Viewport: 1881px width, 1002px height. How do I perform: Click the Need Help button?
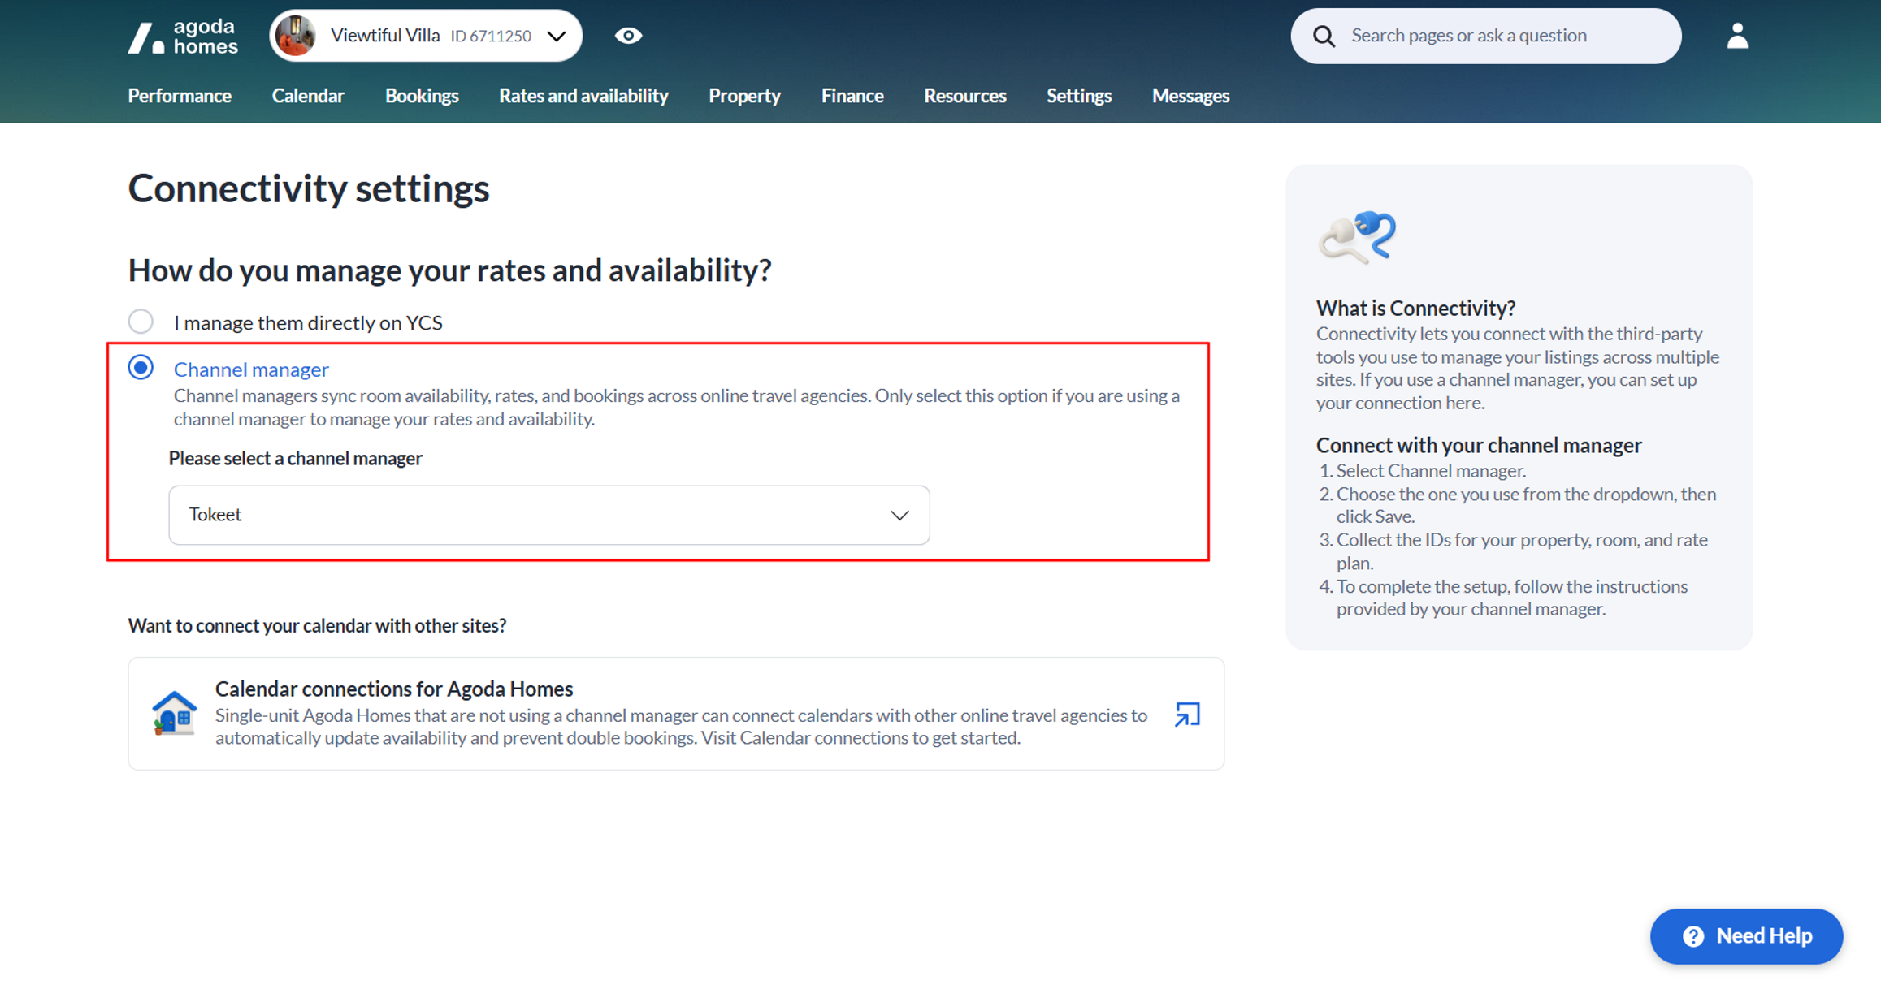(x=1746, y=936)
